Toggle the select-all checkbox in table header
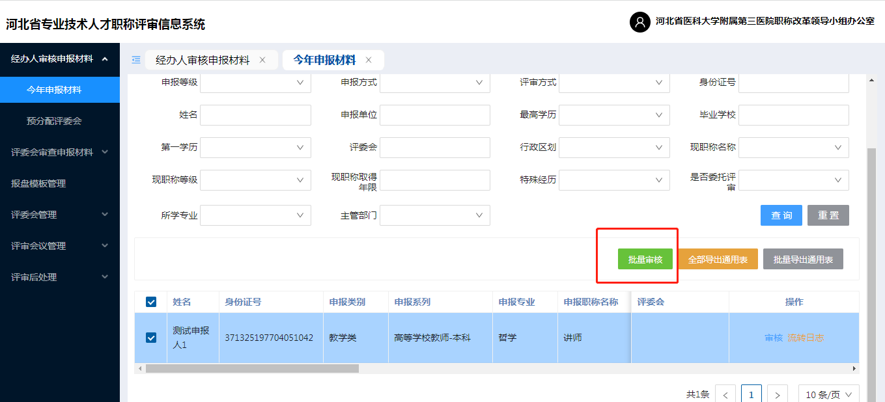This screenshot has width=885, height=402. (151, 302)
